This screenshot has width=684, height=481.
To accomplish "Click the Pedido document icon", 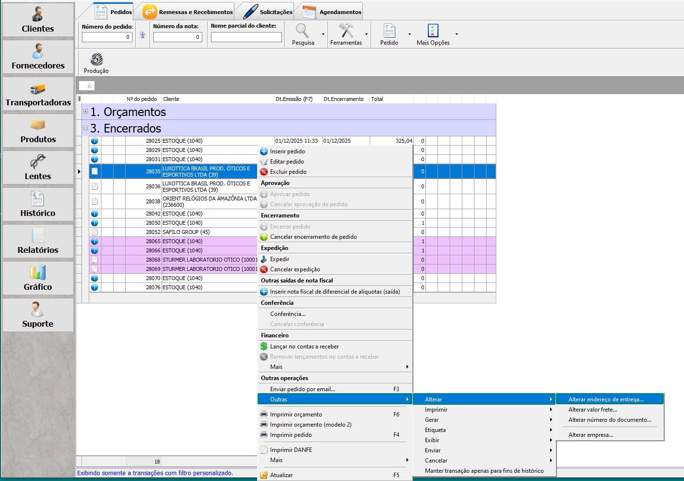I will (389, 31).
